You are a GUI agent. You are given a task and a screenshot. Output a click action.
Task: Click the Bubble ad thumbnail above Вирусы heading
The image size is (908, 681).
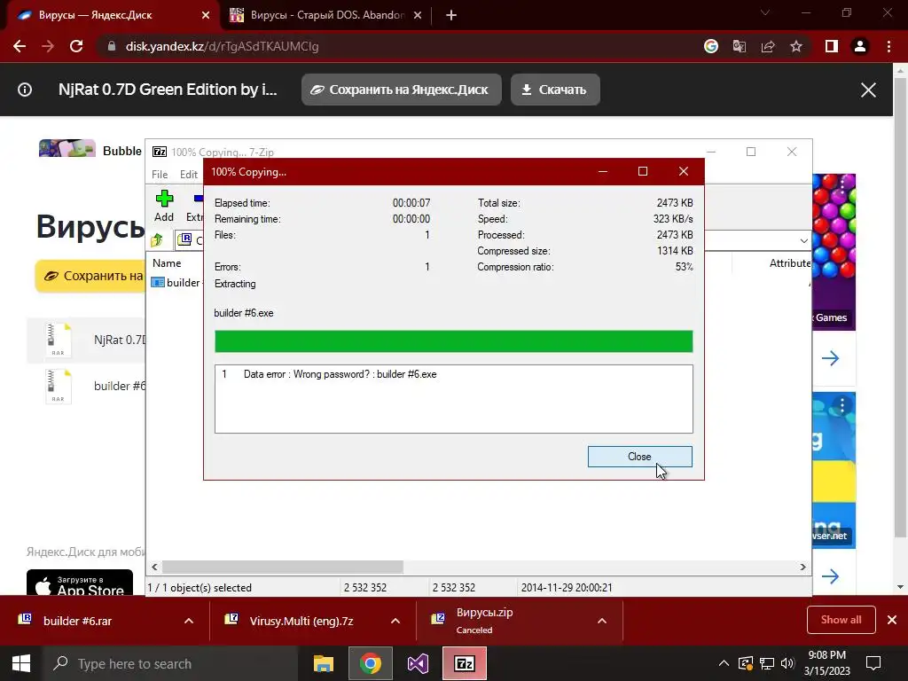click(x=67, y=148)
